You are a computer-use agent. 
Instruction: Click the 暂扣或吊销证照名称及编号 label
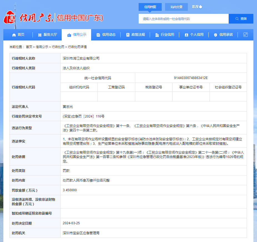pyautogui.click(x=32, y=213)
